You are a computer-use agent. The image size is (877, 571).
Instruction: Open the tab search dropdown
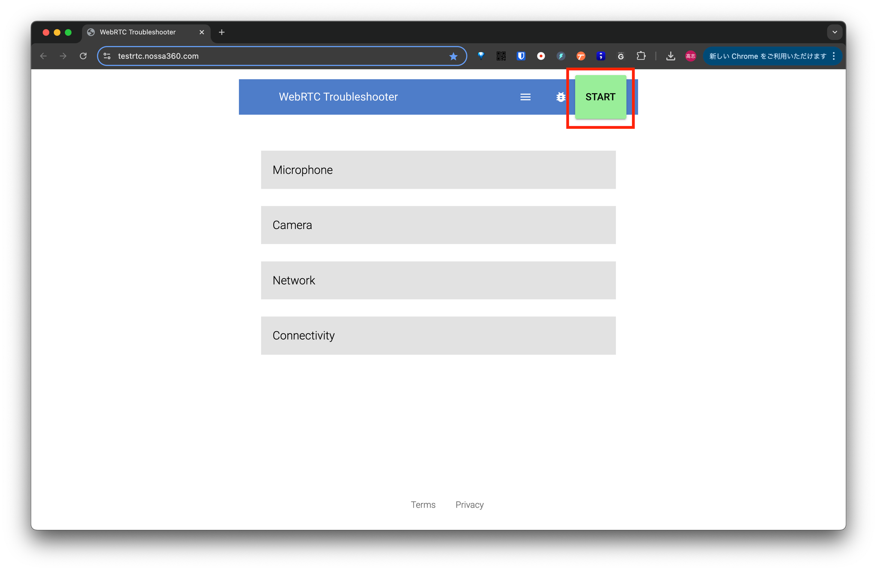[835, 32]
